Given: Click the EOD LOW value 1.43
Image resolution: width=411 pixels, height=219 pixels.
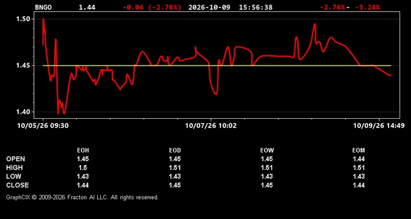Looking at the screenshot, I should tap(175, 176).
